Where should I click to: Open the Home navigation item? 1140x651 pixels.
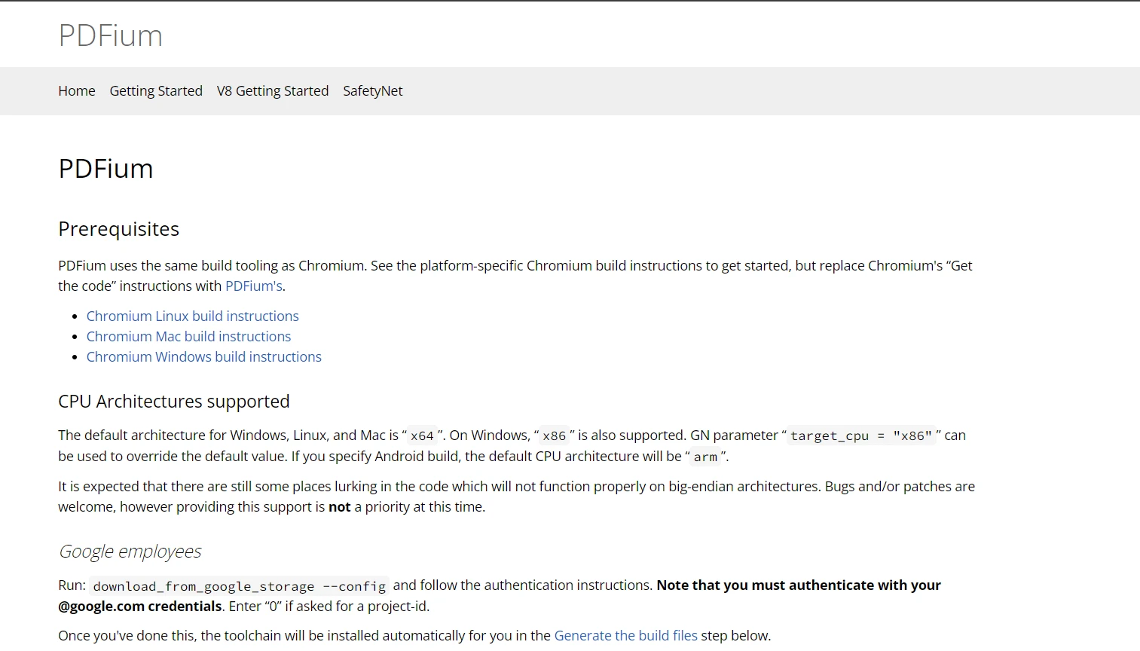(77, 91)
